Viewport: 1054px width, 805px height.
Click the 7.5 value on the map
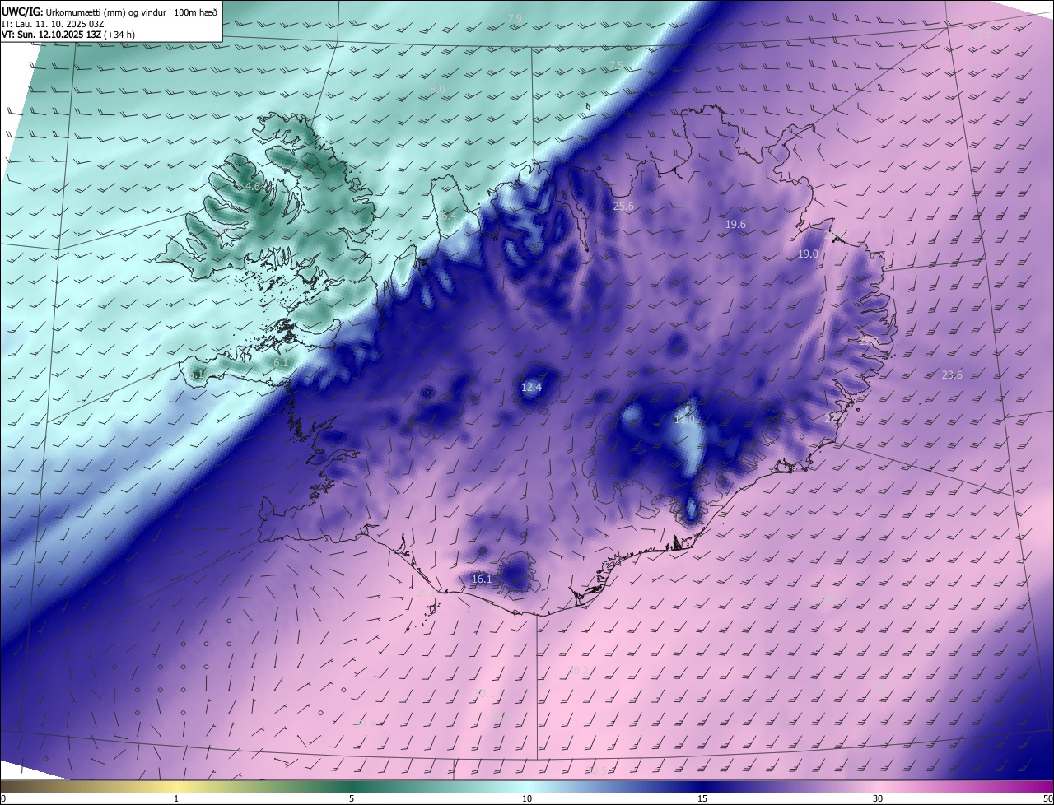616,65
